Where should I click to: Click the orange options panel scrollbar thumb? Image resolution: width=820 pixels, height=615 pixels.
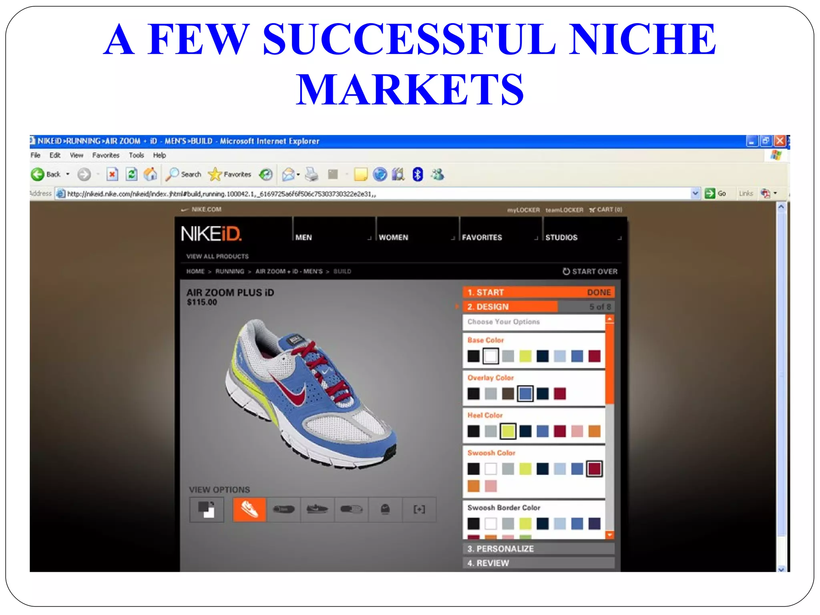609,364
